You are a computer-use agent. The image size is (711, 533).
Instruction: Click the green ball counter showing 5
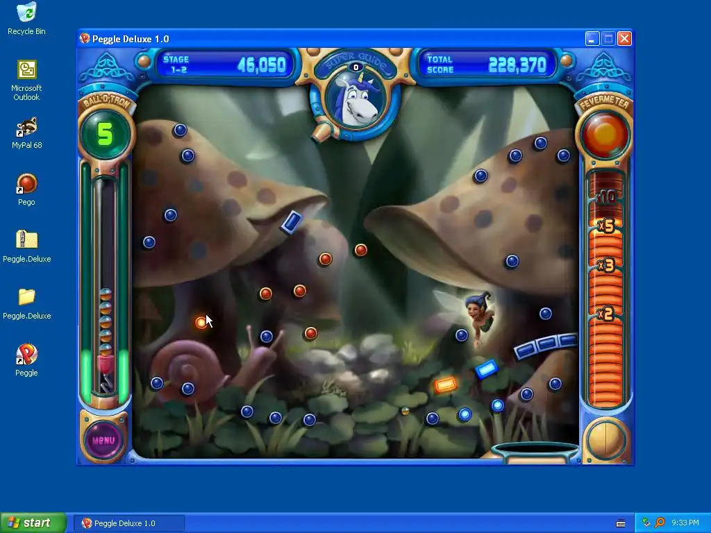pyautogui.click(x=106, y=134)
